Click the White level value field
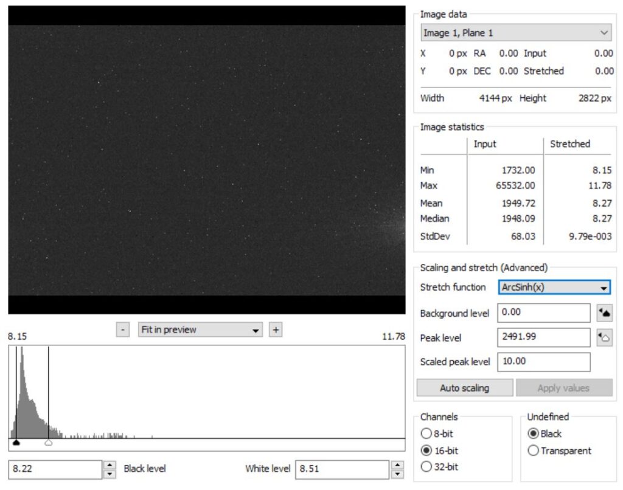This screenshot has height=490, width=623. coord(342,469)
